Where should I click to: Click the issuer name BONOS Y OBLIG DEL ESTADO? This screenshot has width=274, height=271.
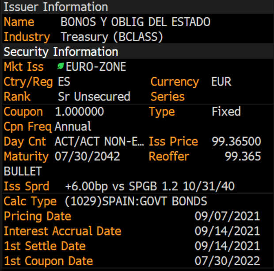click(135, 22)
